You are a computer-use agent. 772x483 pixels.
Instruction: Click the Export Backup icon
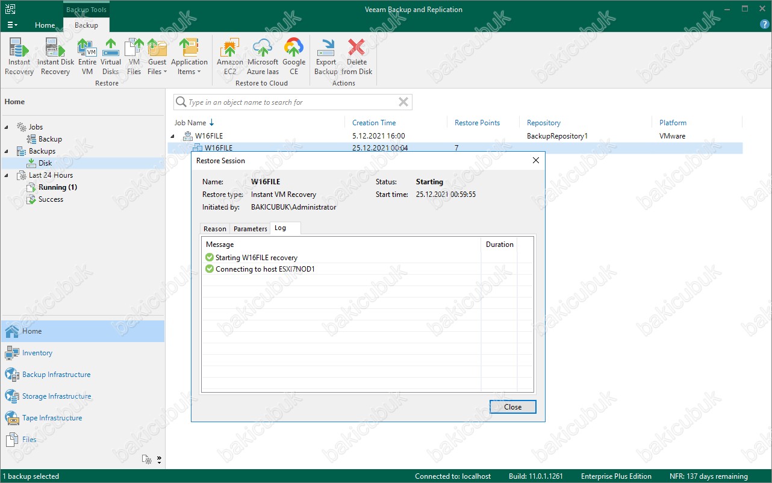326,57
